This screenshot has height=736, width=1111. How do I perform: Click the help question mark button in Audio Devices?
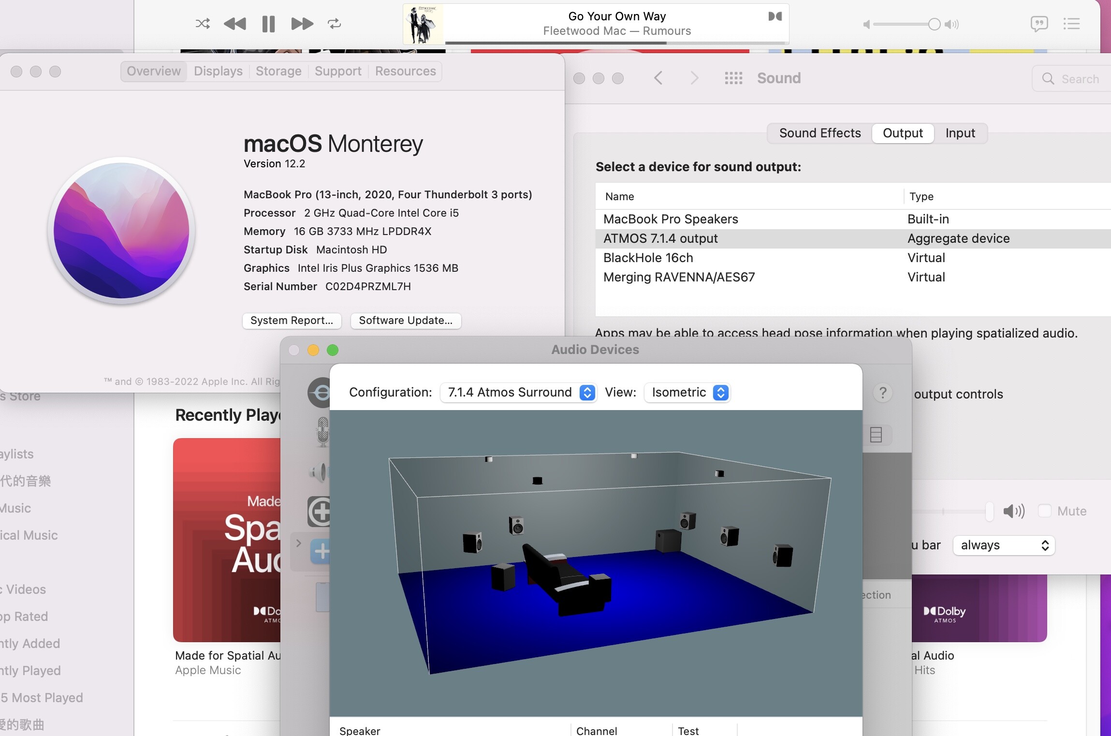pos(883,393)
